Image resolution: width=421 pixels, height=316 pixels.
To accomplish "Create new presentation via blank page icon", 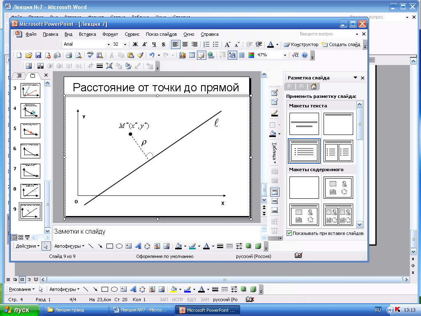I will [x=19, y=56].
